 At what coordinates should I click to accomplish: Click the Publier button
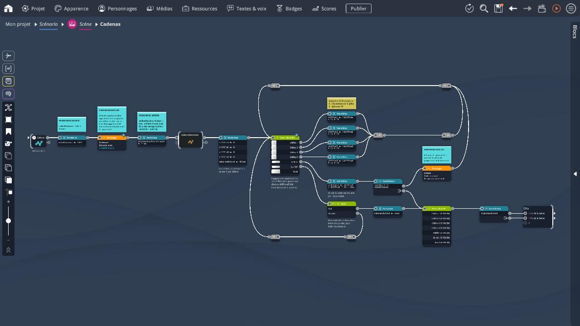[x=358, y=8]
